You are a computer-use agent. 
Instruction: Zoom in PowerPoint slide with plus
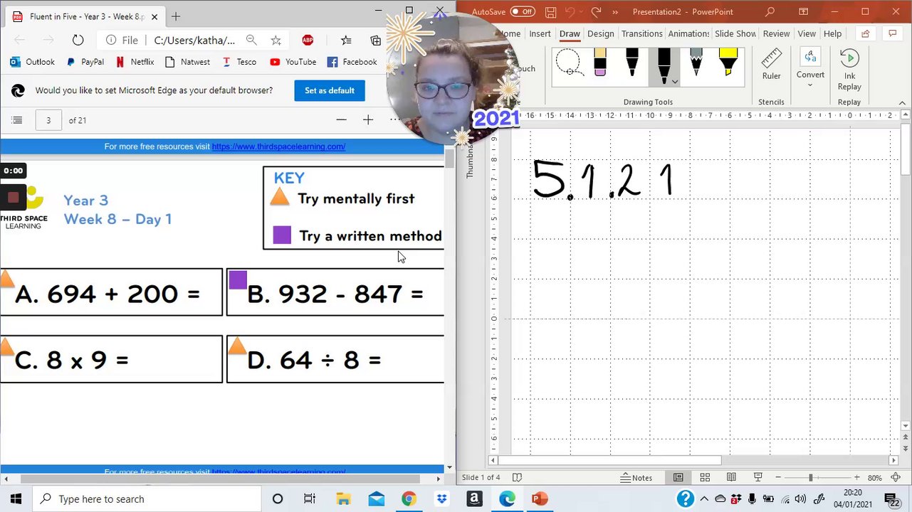pos(856,478)
